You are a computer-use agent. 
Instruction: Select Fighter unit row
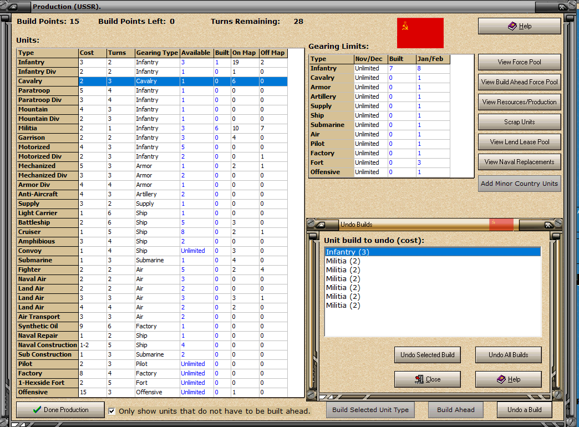point(152,270)
